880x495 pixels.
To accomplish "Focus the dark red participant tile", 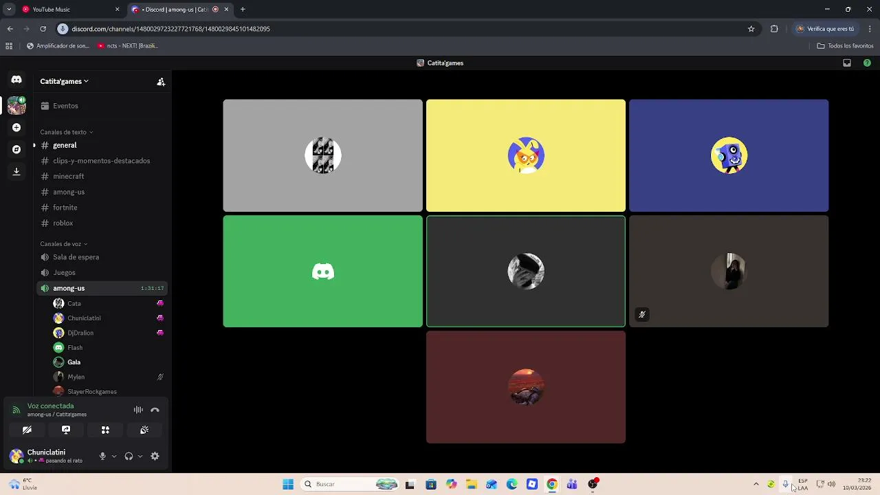I will point(526,387).
